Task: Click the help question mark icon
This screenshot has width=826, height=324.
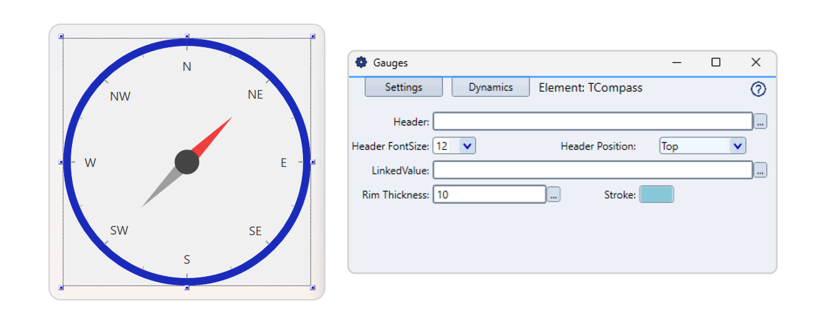Action: tap(758, 89)
